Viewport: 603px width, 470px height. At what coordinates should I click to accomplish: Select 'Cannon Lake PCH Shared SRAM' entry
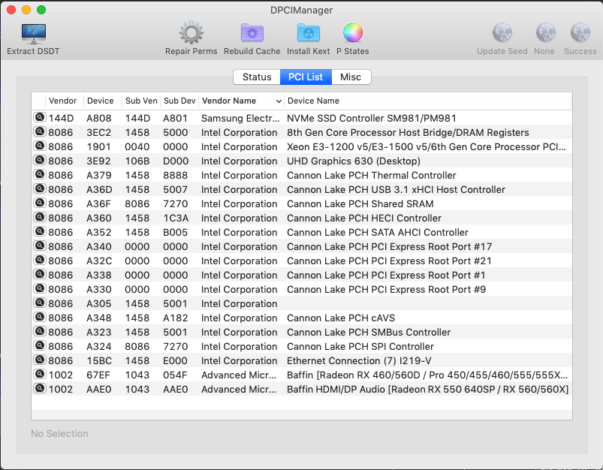click(360, 203)
